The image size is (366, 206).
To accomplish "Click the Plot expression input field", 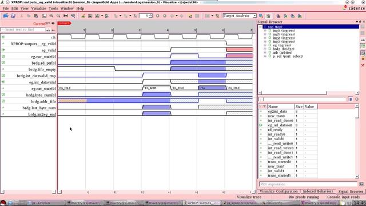I will point(308,184).
